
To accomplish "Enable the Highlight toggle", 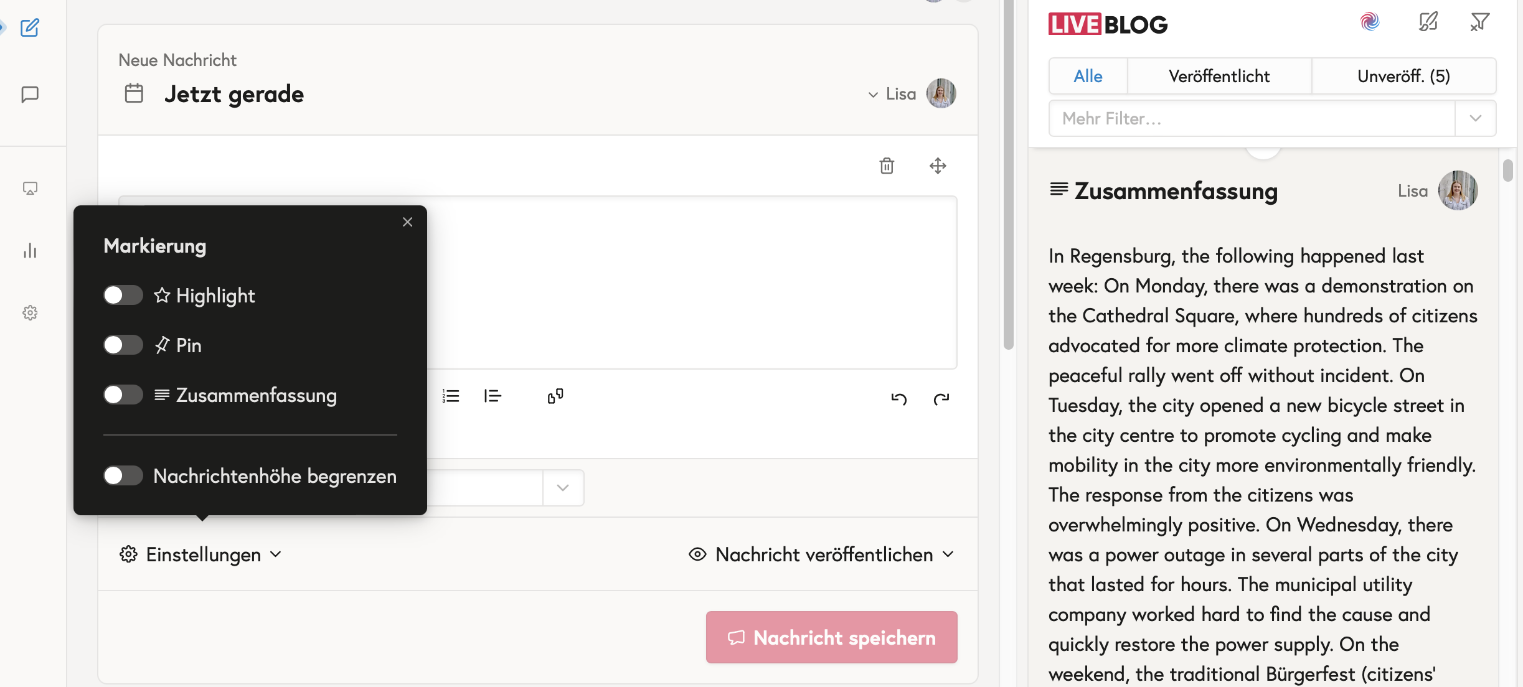I will [x=123, y=295].
